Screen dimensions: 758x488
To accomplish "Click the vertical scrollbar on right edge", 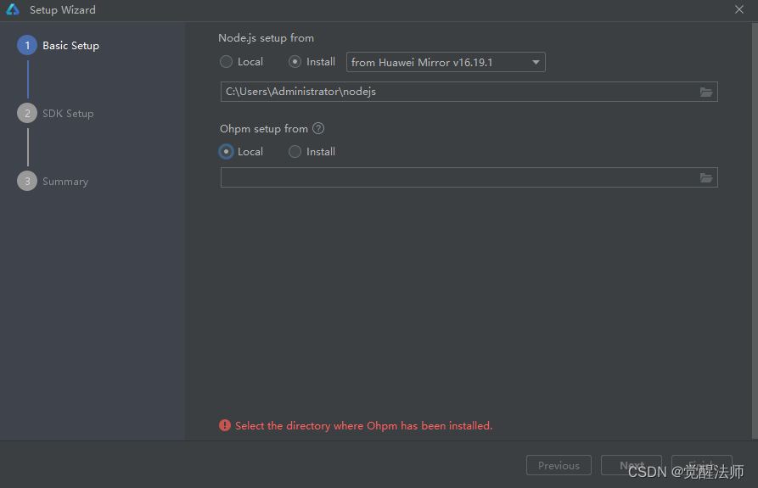I will 755,231.
